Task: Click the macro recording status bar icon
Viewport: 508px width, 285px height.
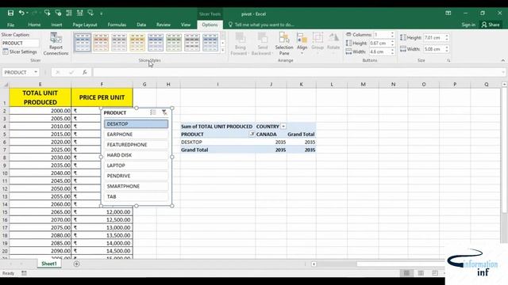Action: click(x=24, y=273)
